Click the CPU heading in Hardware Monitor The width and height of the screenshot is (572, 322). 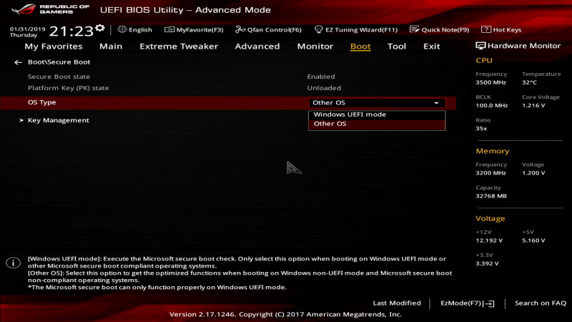[484, 61]
